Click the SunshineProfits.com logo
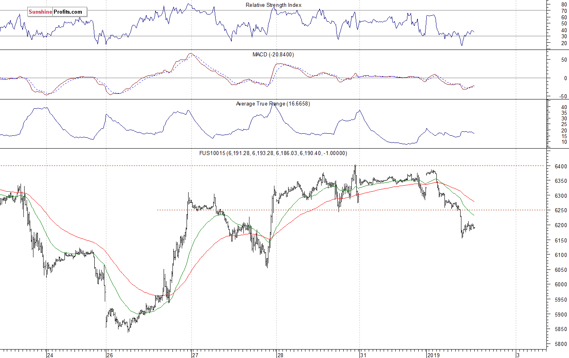This screenshot has height=358, width=569. click(57, 12)
